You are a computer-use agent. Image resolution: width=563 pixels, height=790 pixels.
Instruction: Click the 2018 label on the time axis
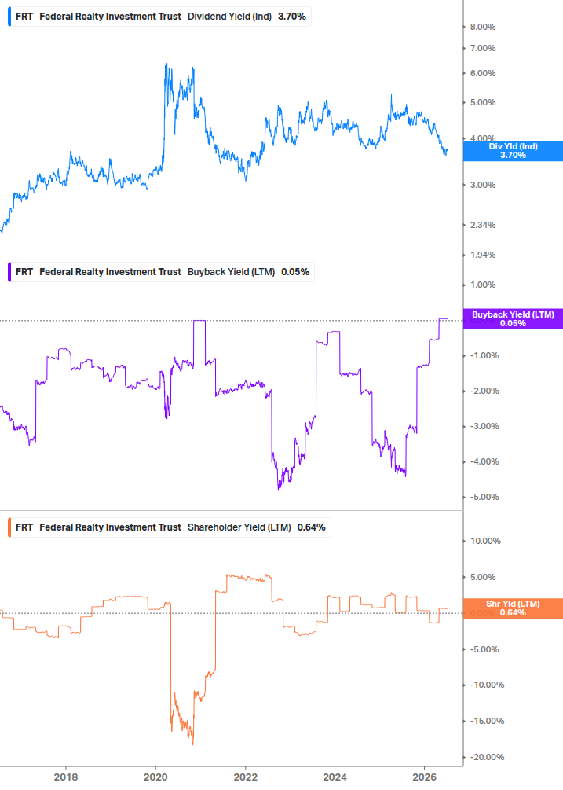click(x=66, y=777)
